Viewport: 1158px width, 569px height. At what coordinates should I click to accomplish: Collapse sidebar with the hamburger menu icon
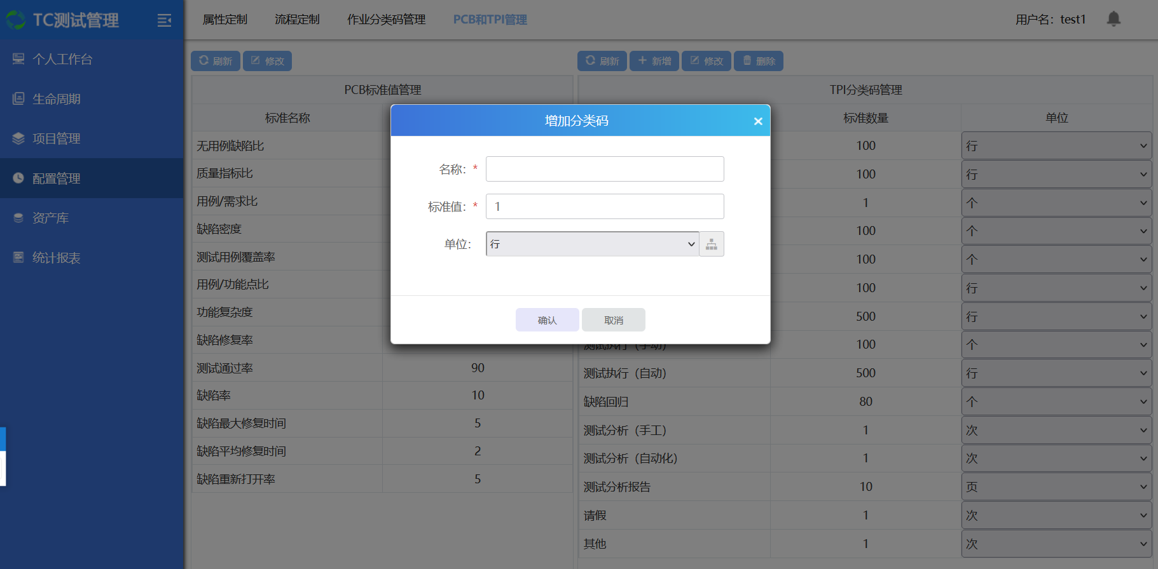[164, 20]
